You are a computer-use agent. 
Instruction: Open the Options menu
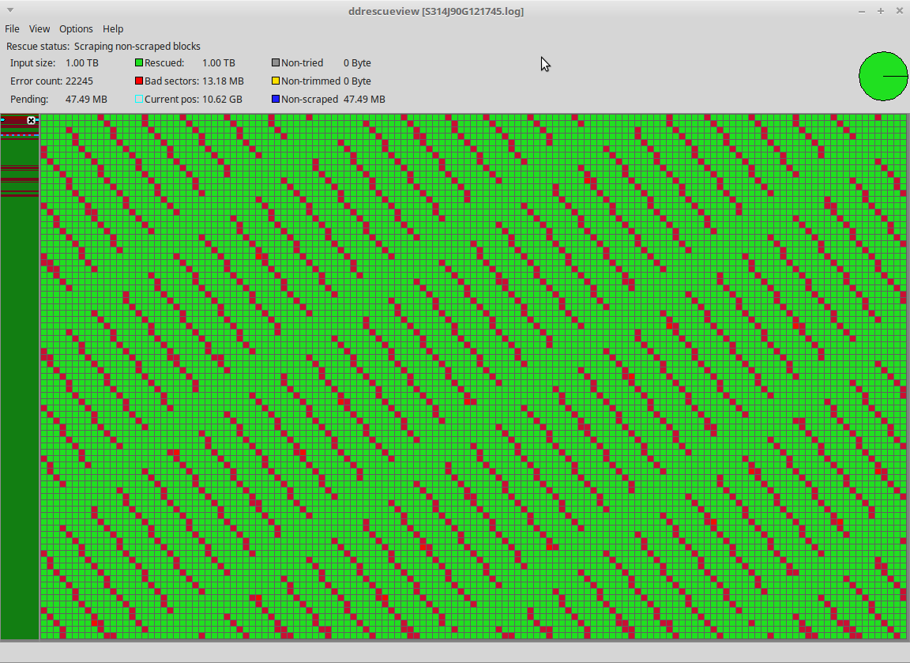pos(76,29)
